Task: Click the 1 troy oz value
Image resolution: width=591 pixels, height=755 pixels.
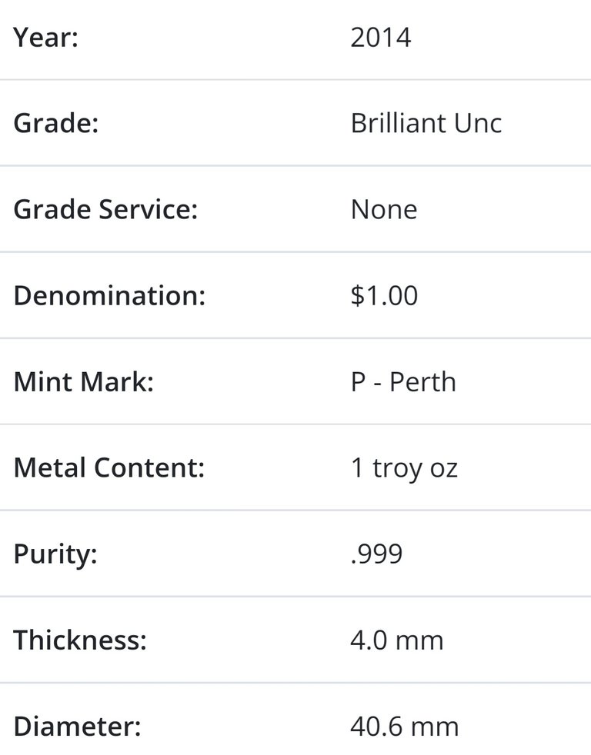Action: 404,468
